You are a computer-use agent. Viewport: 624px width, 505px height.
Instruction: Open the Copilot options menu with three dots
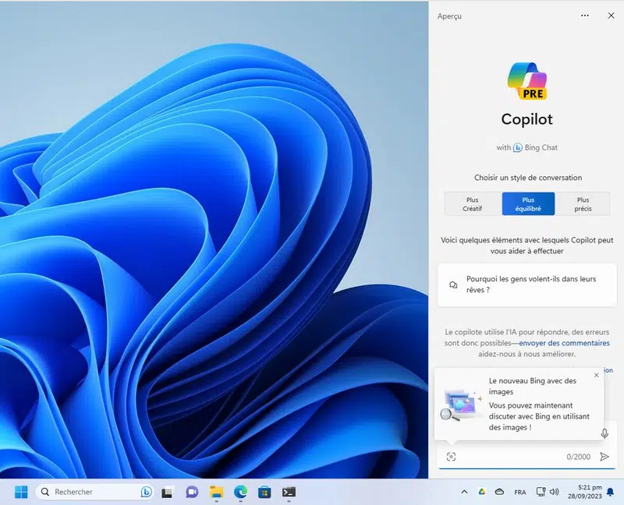coord(584,16)
